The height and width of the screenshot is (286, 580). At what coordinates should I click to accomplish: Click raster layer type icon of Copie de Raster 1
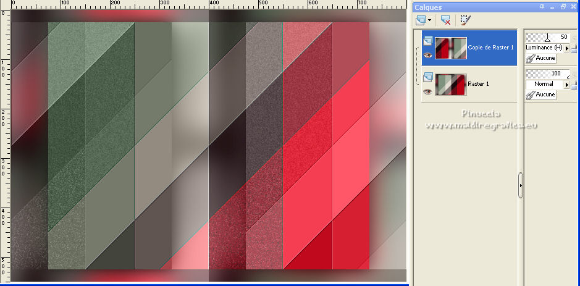coord(428,40)
